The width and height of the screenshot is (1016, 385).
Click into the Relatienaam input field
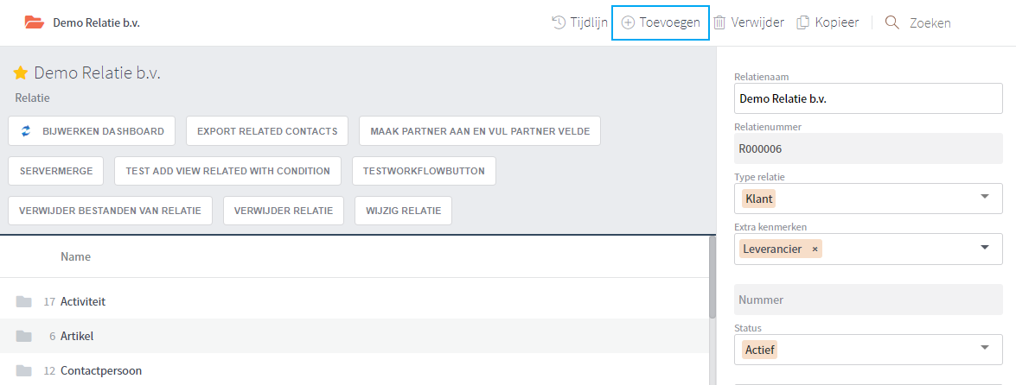coord(868,99)
